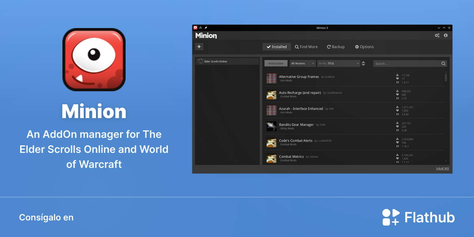474x237 pixels.
Task: Switch to the Backup tab
Action: pyautogui.click(x=336, y=47)
